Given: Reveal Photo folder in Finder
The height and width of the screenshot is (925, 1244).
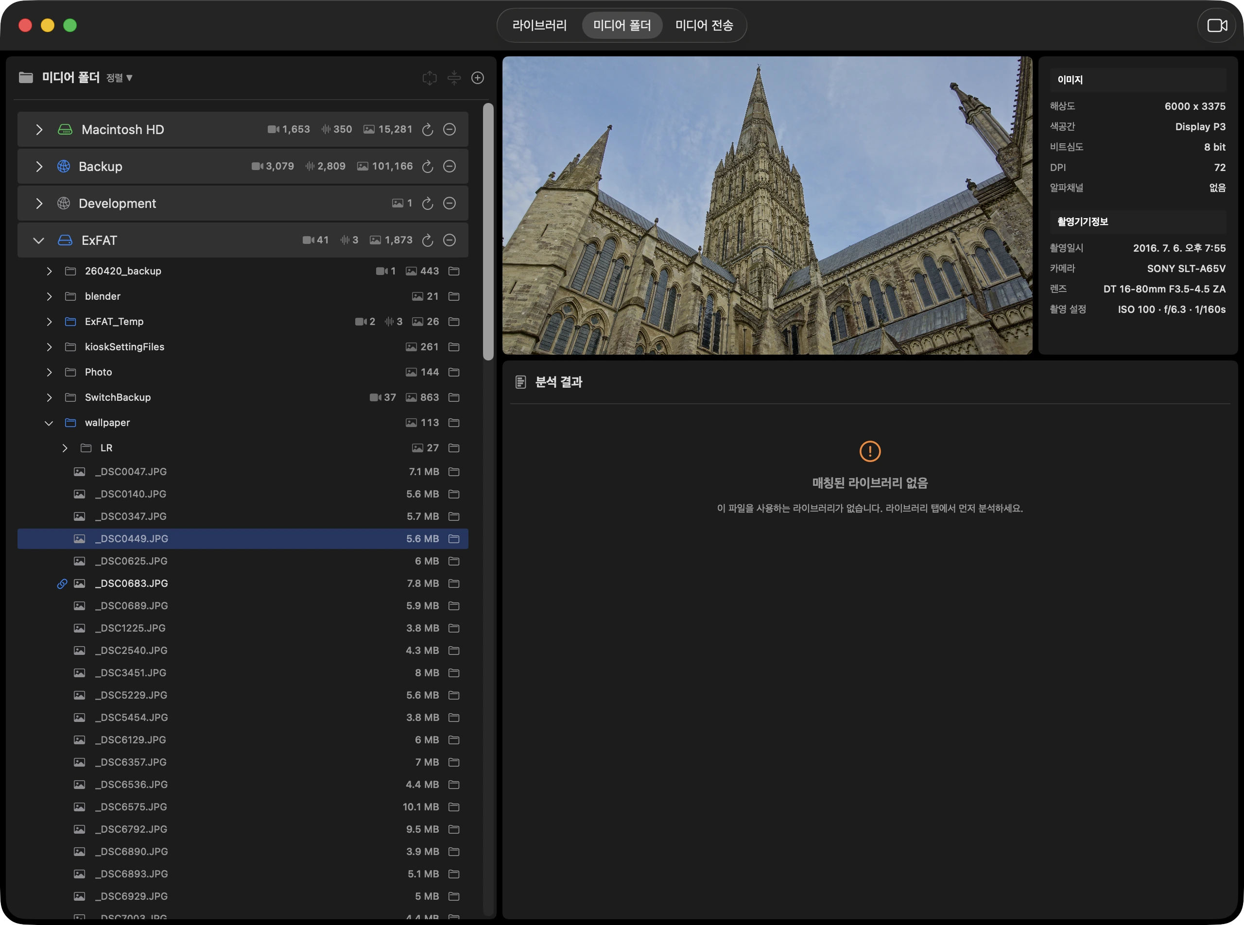Looking at the screenshot, I should (x=454, y=372).
